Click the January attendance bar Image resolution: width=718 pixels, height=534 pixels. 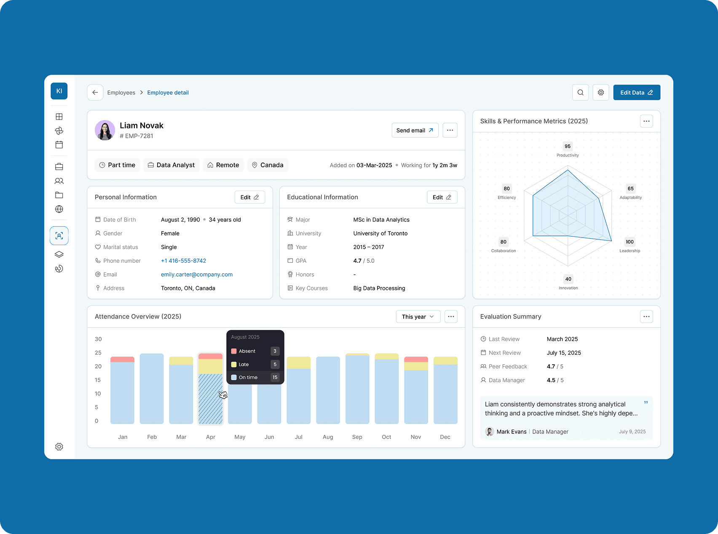[x=122, y=390]
